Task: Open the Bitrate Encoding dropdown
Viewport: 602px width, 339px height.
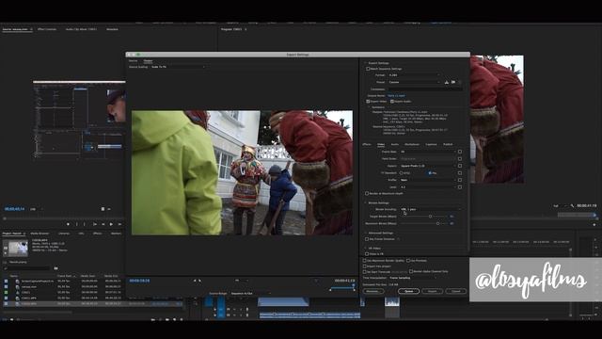Action: [430, 209]
